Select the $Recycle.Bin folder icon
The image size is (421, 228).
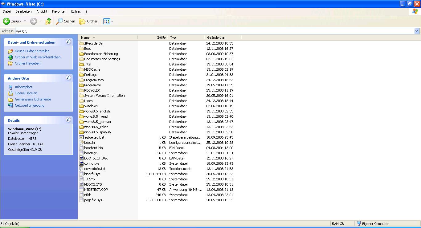(x=81, y=43)
